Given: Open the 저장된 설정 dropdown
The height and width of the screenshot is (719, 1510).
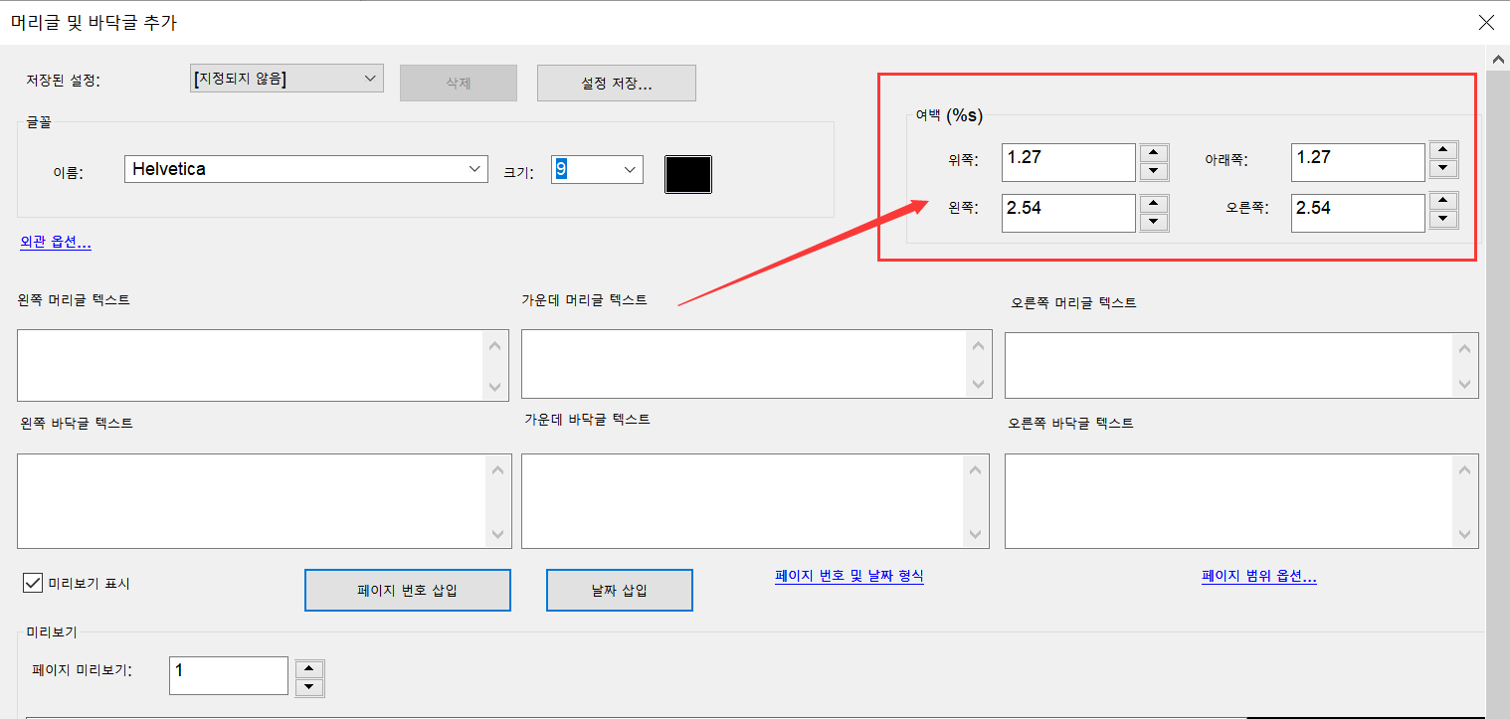Looking at the screenshot, I should [x=369, y=78].
